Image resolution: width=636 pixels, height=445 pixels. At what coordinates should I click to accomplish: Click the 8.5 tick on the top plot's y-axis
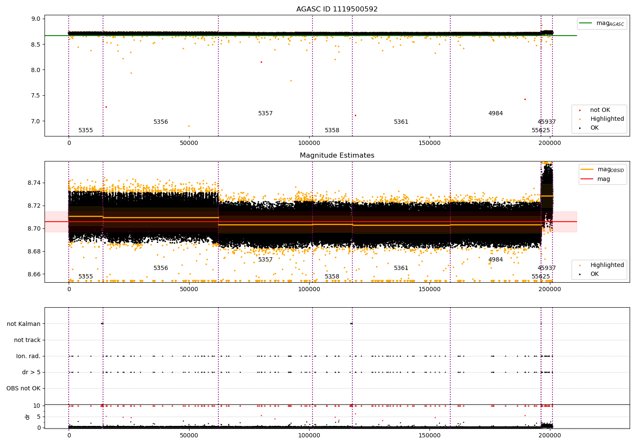(36, 44)
